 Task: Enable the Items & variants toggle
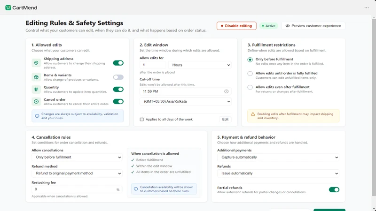click(118, 77)
